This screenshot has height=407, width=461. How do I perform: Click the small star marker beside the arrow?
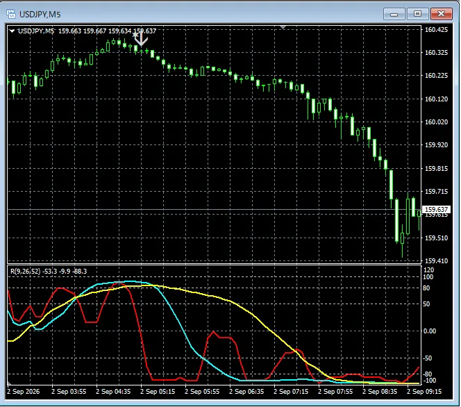point(135,35)
